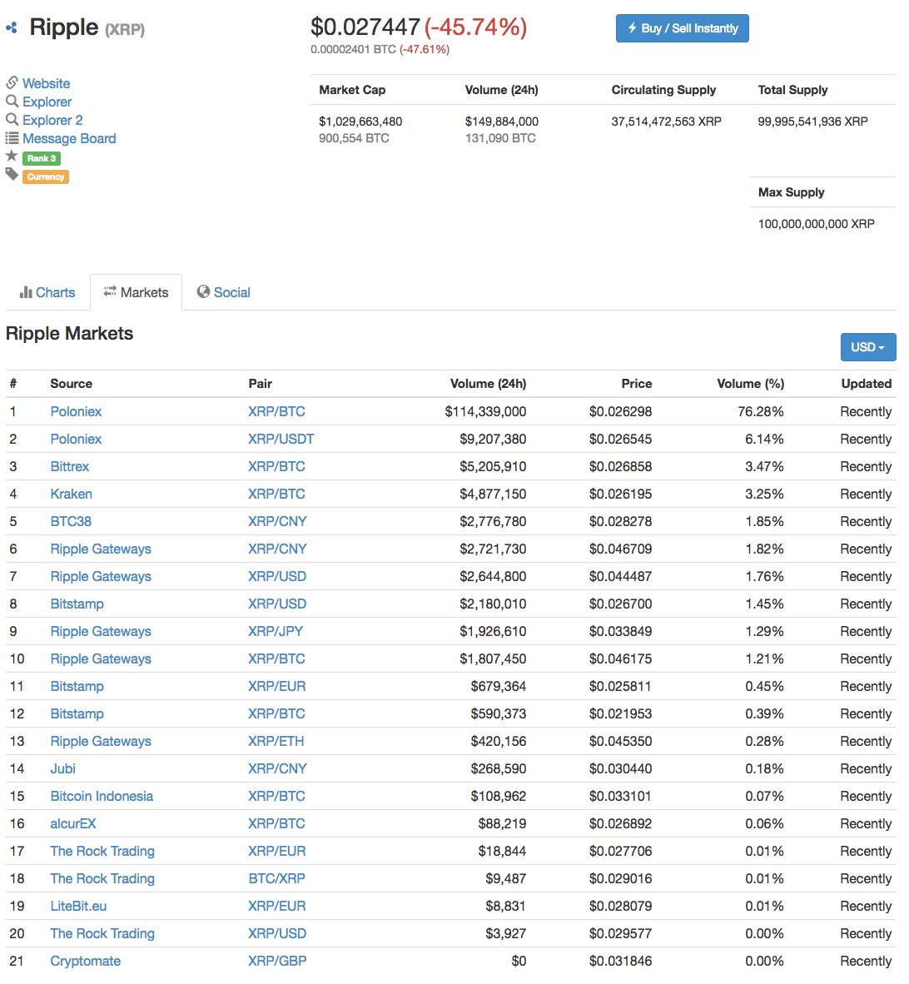Click the bar chart icon on Charts tab
This screenshot has height=984, width=909.
click(x=26, y=292)
